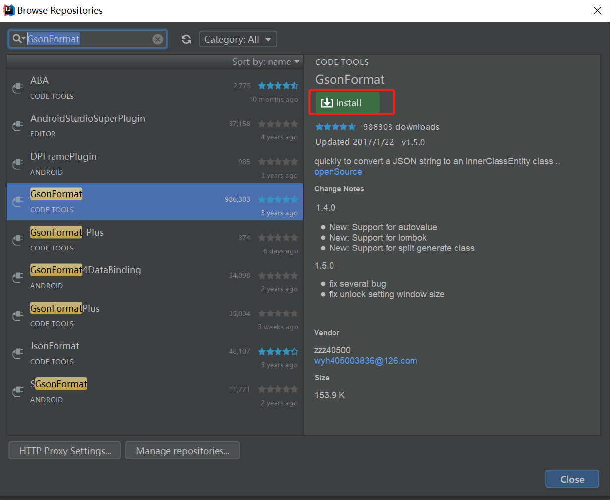Install the GsonFormat plugin
Viewport: 610px width, 500px height.
click(x=347, y=103)
